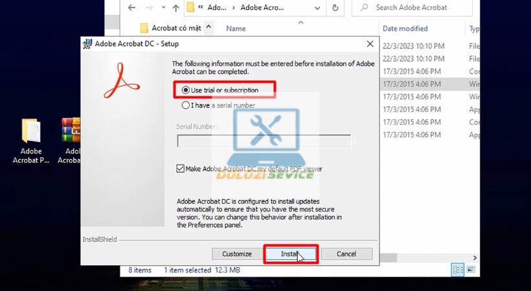The width and height of the screenshot is (531, 291).
Task: Click the setup installer icon in title bar
Action: 87,44
